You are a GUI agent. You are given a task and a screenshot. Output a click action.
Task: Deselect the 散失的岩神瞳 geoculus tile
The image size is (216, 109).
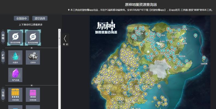[x=33, y=38]
